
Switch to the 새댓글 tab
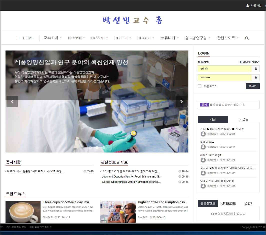point(244,119)
